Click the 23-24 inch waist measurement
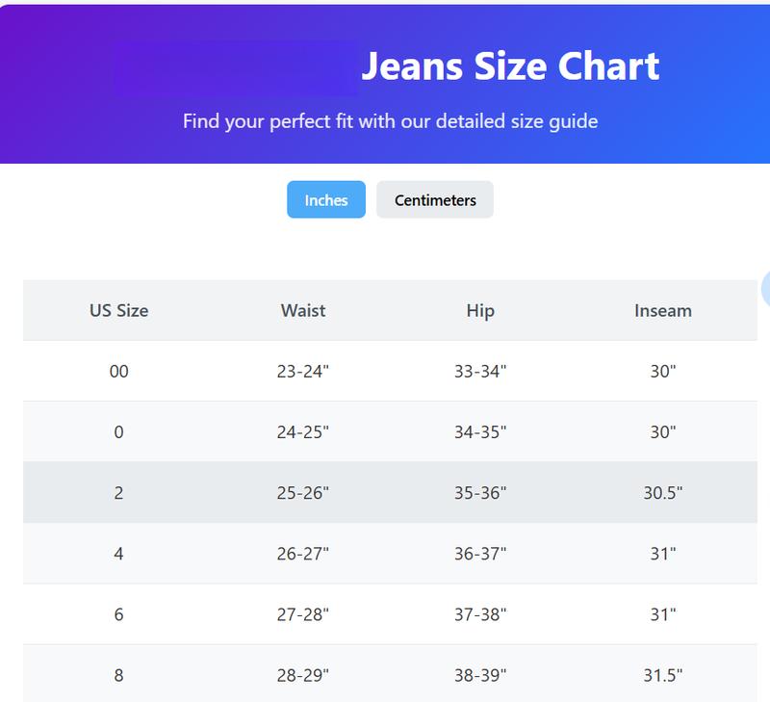 point(301,370)
